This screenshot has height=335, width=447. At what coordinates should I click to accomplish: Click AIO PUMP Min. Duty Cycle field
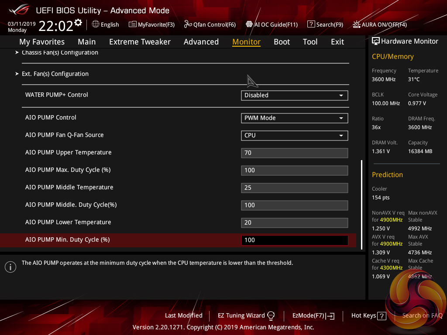click(295, 240)
